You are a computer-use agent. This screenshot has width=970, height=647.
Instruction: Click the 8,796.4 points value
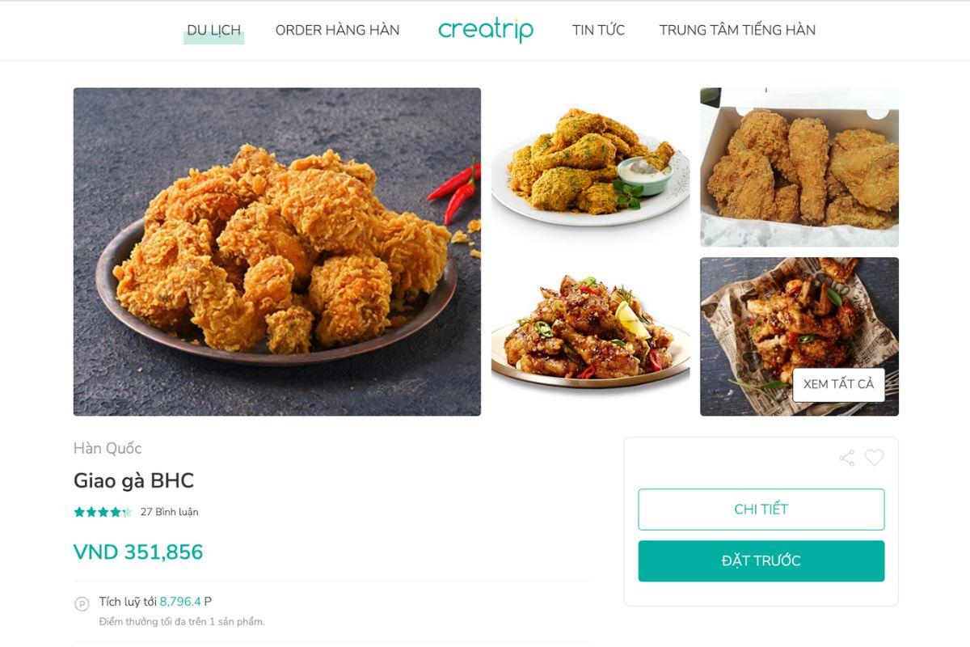coord(180,602)
